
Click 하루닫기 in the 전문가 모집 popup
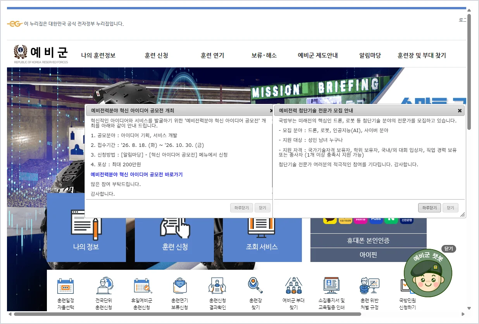(x=429, y=208)
